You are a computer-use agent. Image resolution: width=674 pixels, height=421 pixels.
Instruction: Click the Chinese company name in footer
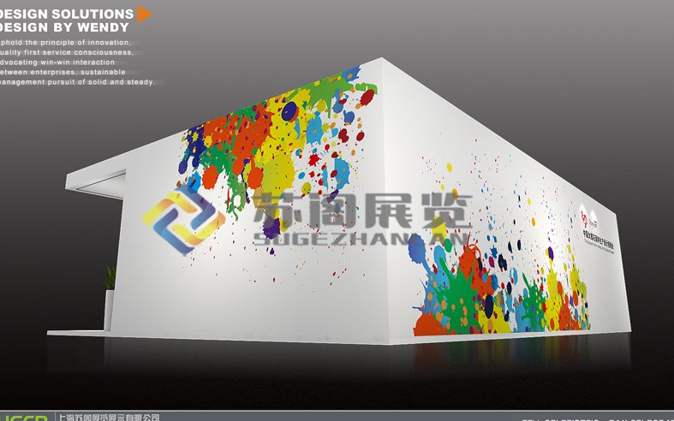(x=108, y=417)
